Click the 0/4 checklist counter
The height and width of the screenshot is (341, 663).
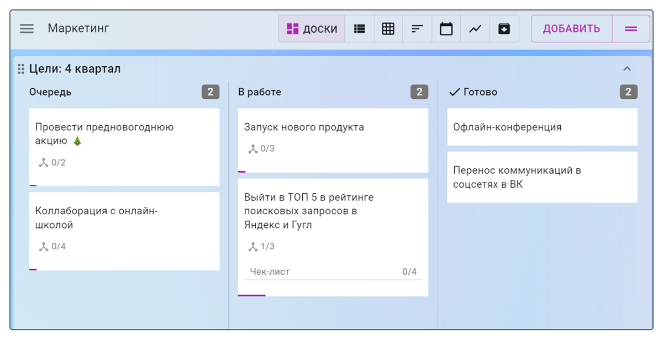coord(409,271)
